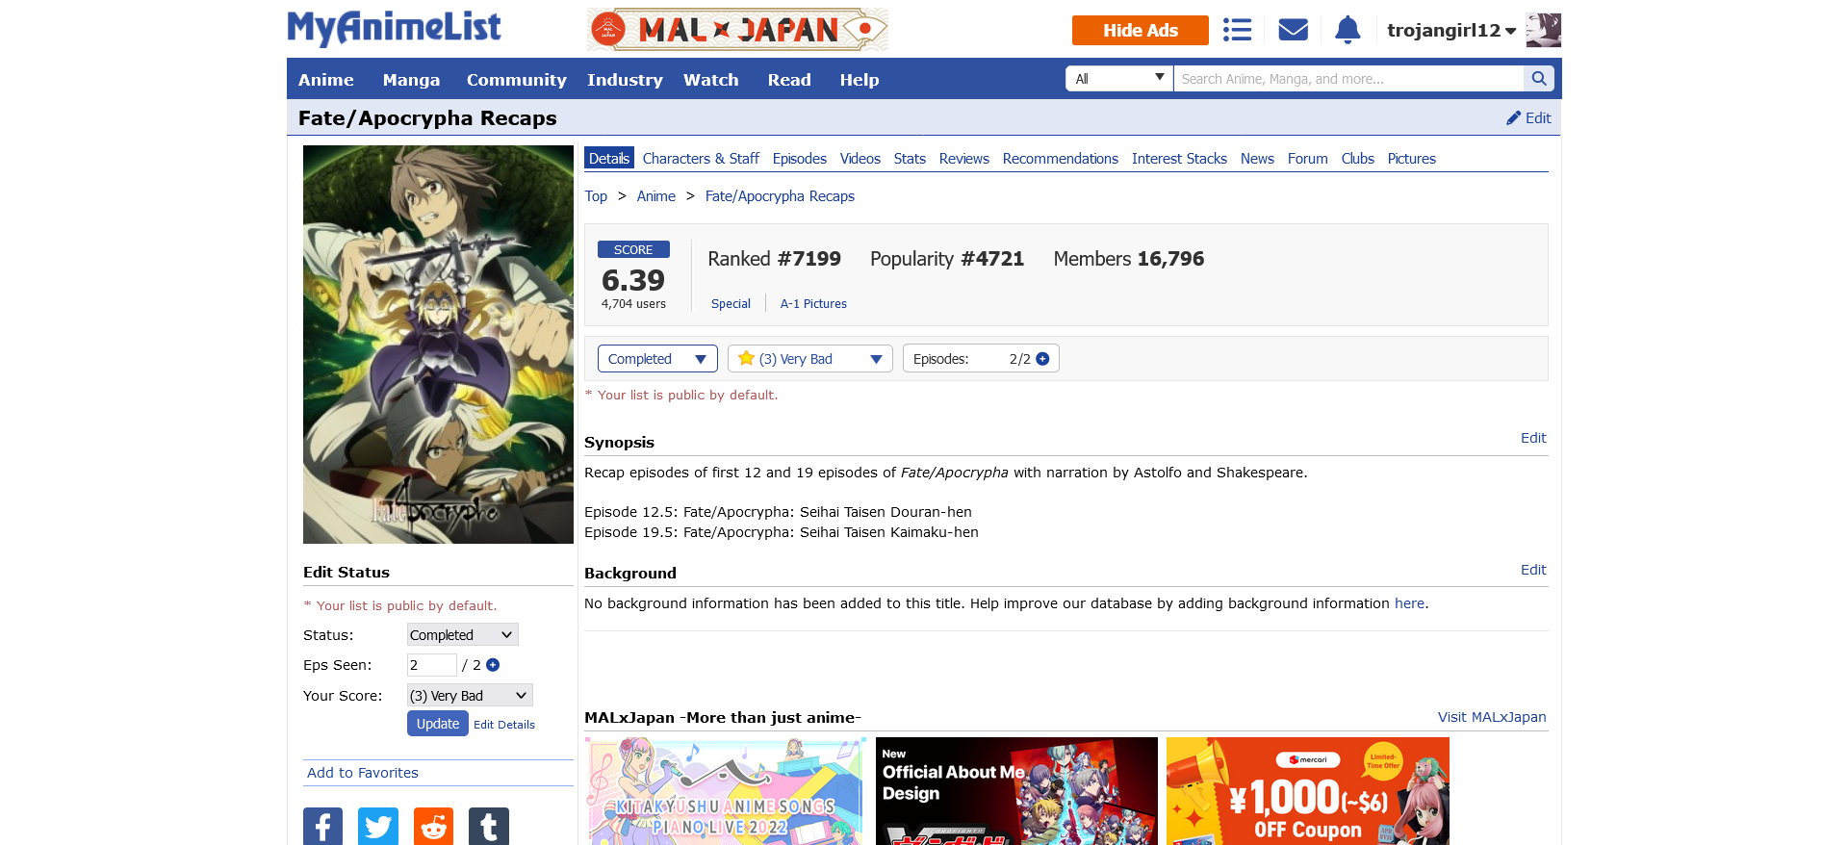Open the ¥1,000 OFF Coupon banner
Screen dimensions: 1848x845
[x=1307, y=791]
